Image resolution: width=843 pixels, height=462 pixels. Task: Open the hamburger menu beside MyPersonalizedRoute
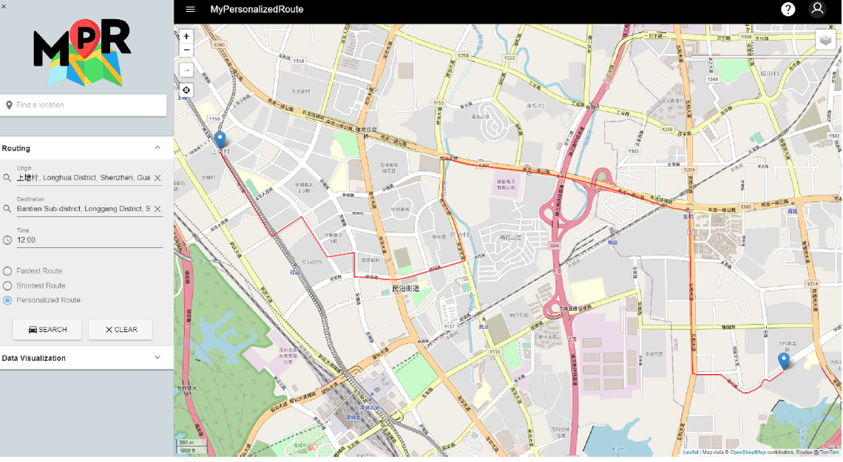coord(190,9)
